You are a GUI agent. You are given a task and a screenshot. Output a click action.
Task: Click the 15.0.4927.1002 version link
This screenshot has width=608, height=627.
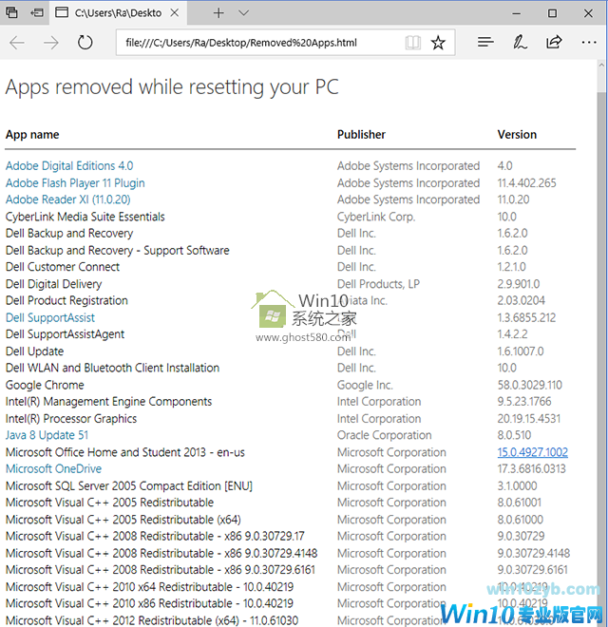pos(532,452)
